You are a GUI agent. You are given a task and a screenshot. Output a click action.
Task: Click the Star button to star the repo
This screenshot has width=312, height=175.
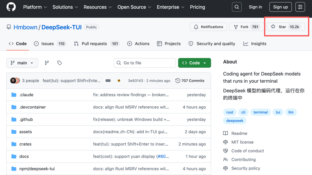click(286, 27)
